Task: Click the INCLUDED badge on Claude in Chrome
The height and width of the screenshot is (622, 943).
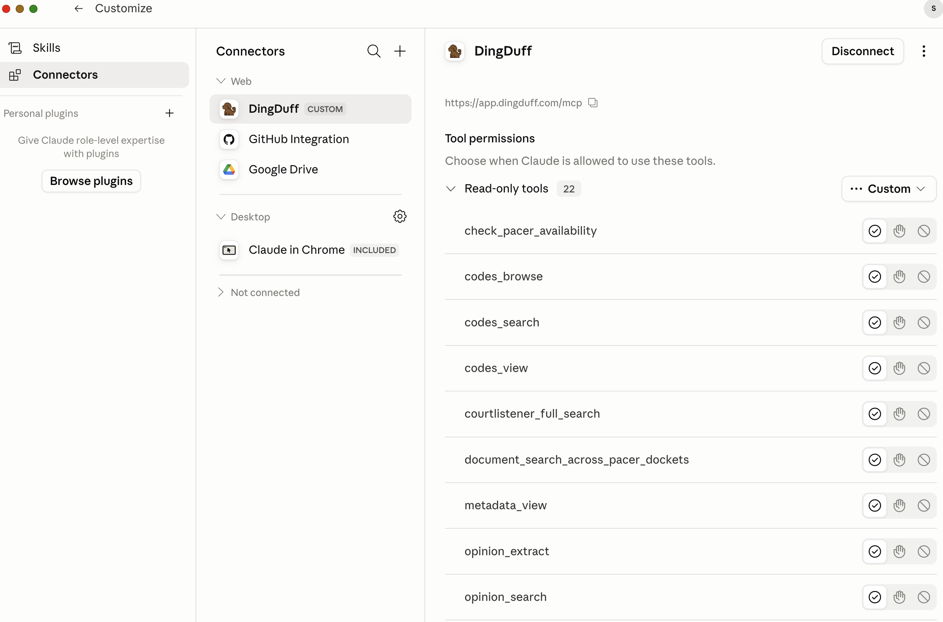Action: (374, 250)
